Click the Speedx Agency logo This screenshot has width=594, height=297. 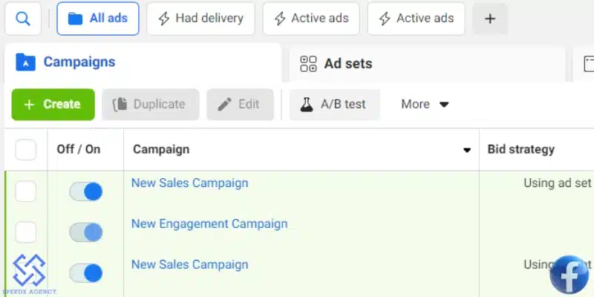(28, 271)
